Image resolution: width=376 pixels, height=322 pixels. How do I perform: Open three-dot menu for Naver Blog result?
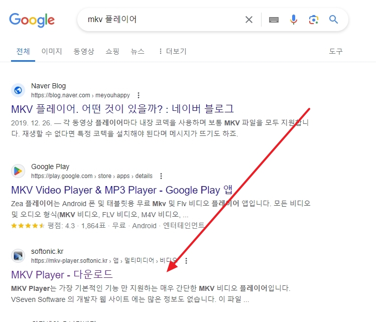[139, 95]
